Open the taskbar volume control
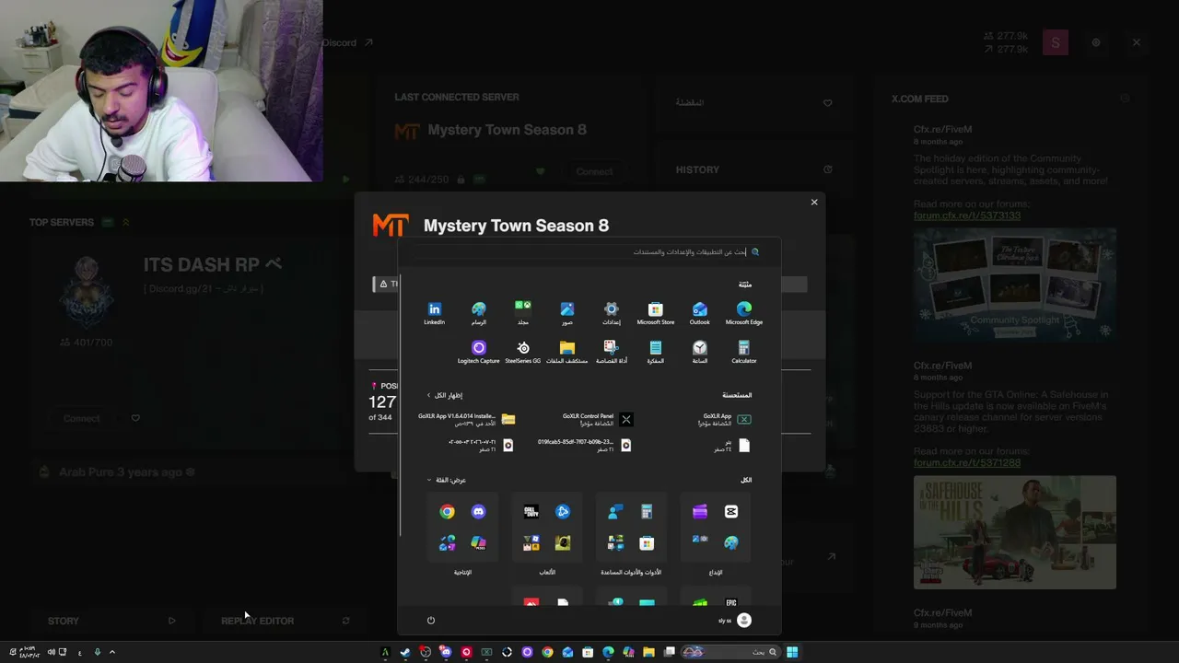Viewport: 1179px width, 663px height. pyautogui.click(x=50, y=652)
